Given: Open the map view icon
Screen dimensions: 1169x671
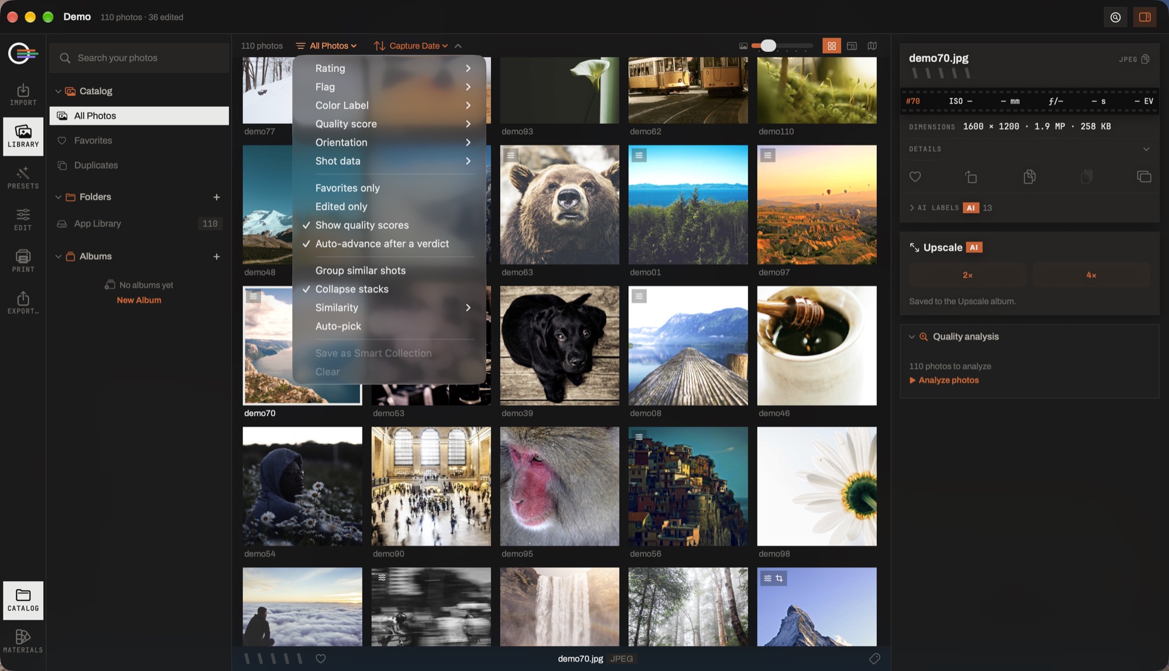Looking at the screenshot, I should click(x=872, y=46).
